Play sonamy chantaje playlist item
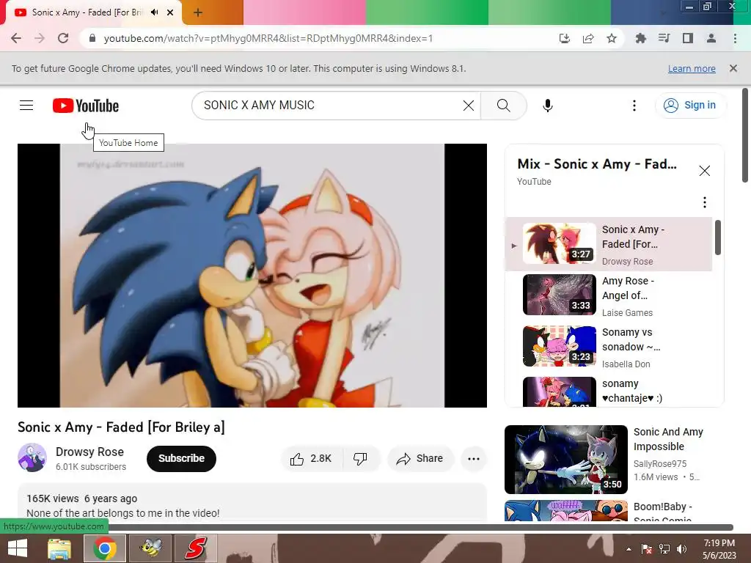Image resolution: width=751 pixels, height=563 pixels. pos(609,391)
